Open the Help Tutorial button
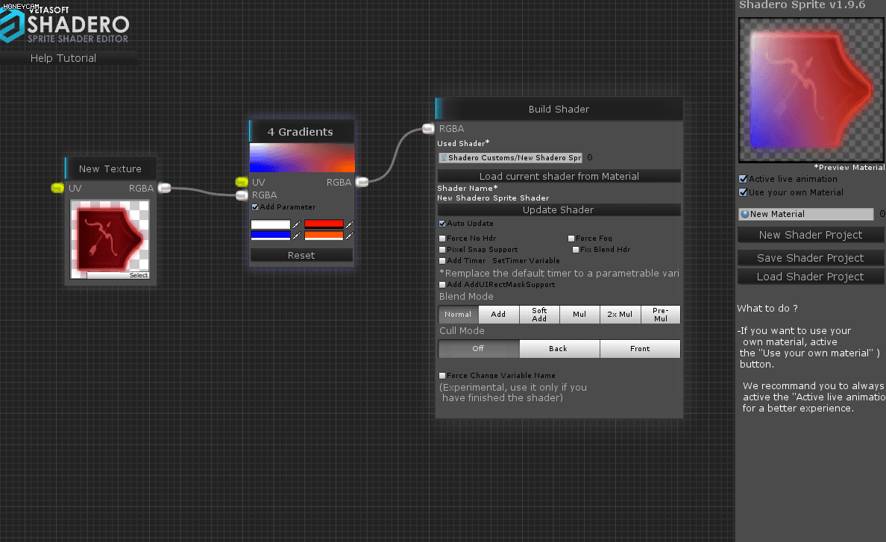Screen dimensions: 886x542 click(x=69, y=58)
